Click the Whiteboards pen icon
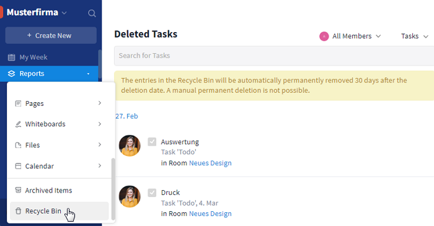This screenshot has height=226, width=434. [x=18, y=124]
